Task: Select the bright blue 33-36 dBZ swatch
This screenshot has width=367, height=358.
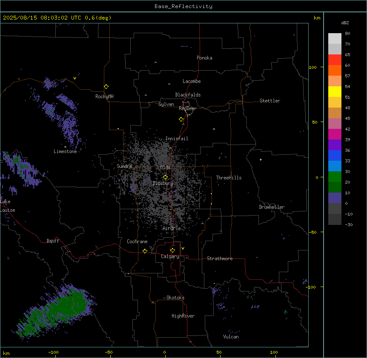Action: 335,155
